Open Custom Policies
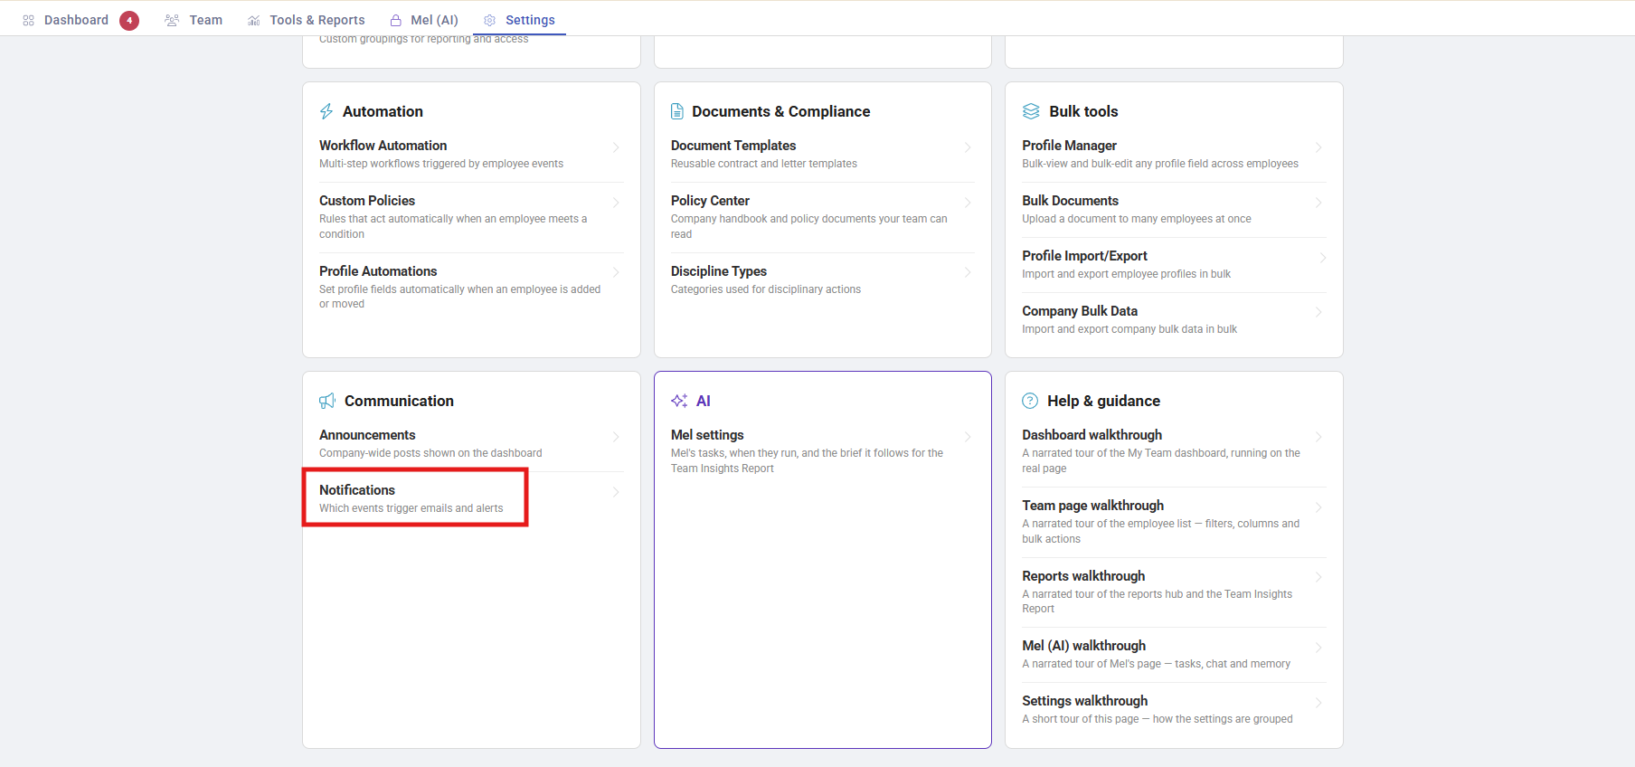The height and width of the screenshot is (767, 1635). point(471,217)
